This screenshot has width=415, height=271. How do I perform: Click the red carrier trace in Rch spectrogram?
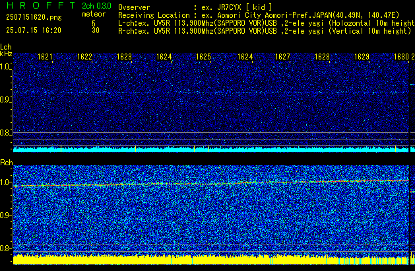coord(211,184)
